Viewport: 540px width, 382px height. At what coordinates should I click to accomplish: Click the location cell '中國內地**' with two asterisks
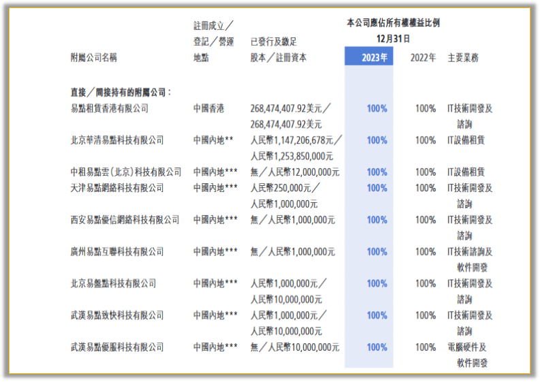coord(213,140)
